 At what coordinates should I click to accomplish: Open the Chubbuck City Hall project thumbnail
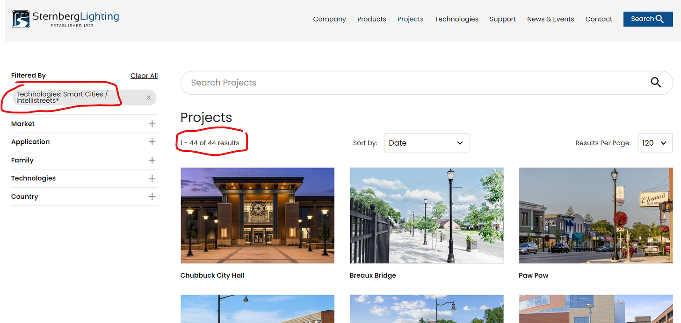(257, 216)
